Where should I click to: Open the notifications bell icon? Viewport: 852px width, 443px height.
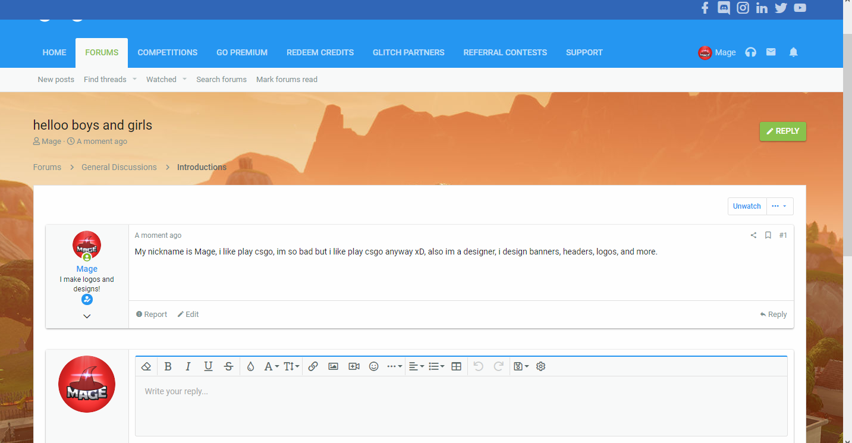793,52
